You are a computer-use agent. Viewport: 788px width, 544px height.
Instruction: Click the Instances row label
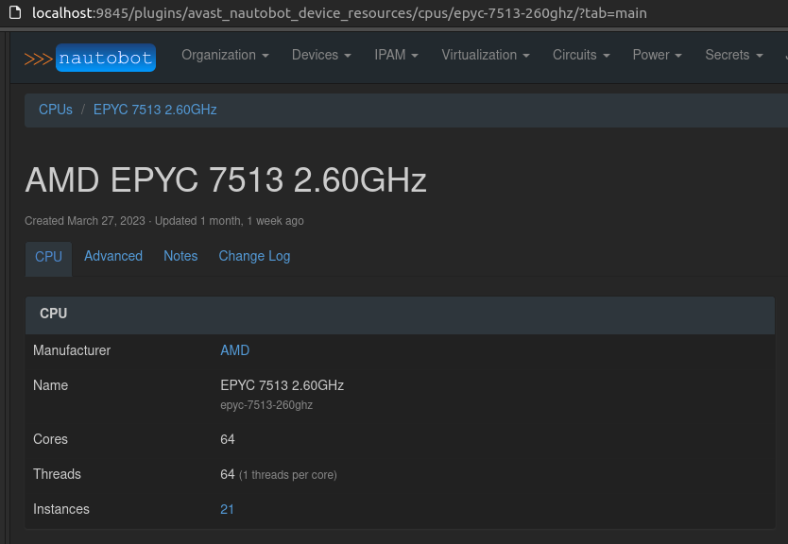point(61,509)
